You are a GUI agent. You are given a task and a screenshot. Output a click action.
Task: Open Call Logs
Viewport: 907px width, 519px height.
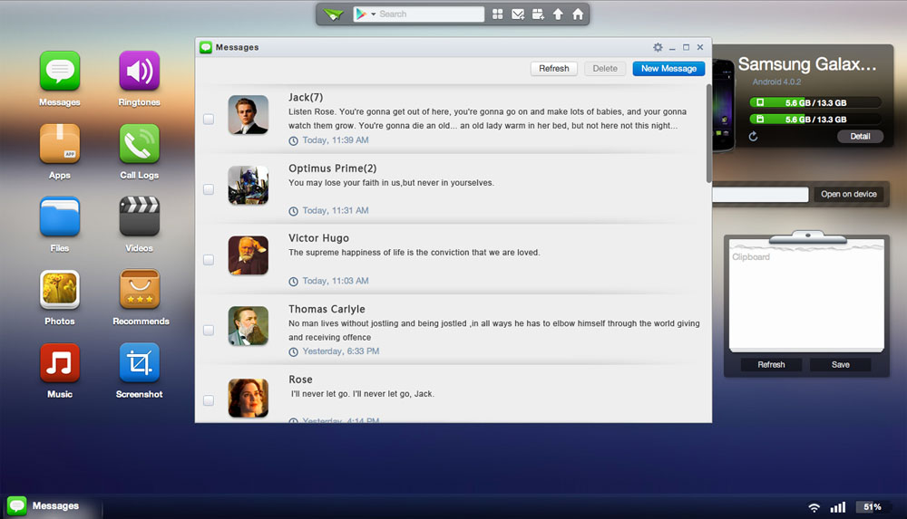tap(140, 144)
